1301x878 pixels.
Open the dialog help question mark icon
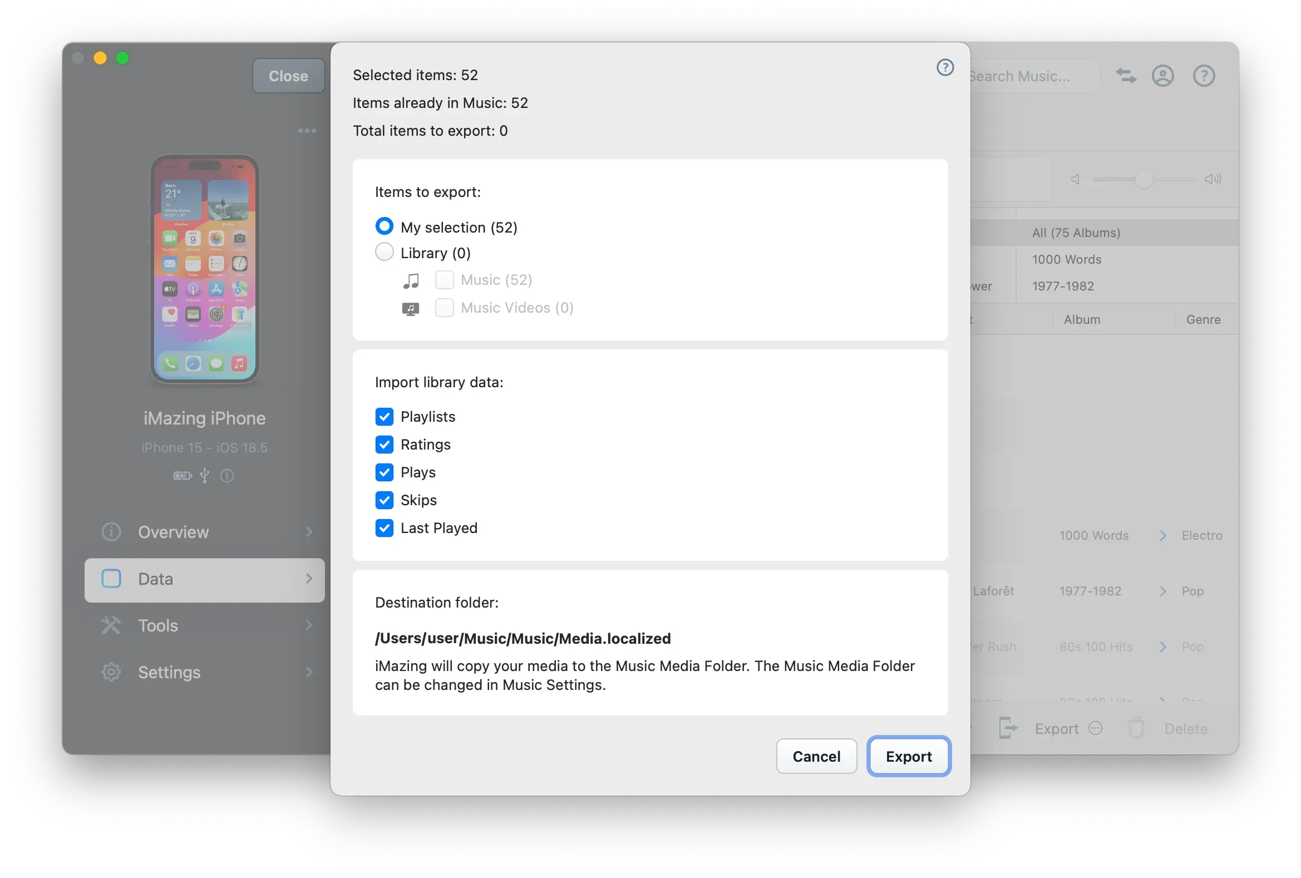945,67
